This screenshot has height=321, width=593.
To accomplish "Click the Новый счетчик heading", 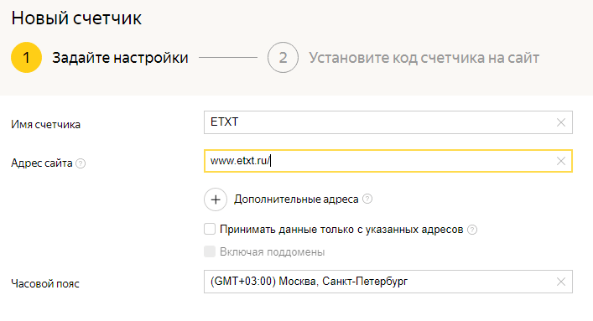I will click(x=76, y=18).
